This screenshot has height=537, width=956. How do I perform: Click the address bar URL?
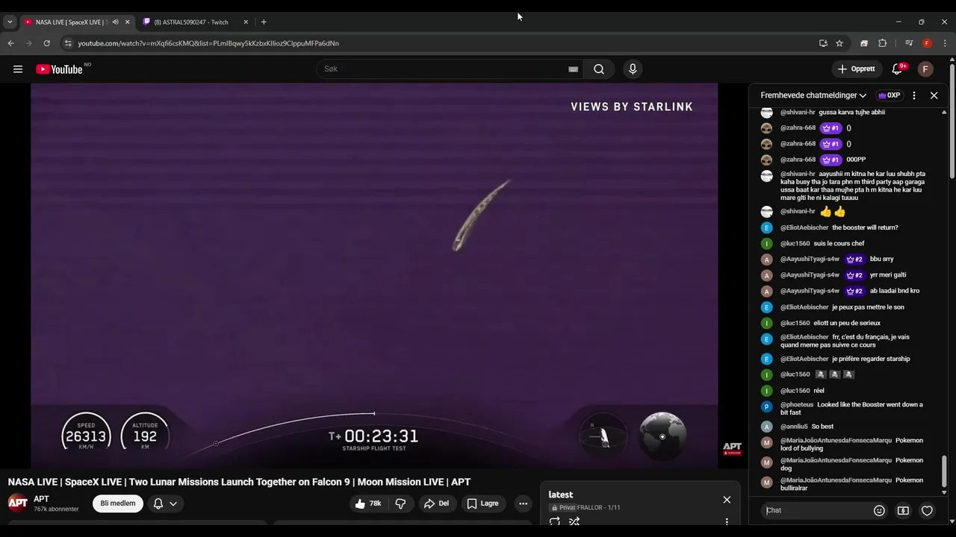[208, 43]
